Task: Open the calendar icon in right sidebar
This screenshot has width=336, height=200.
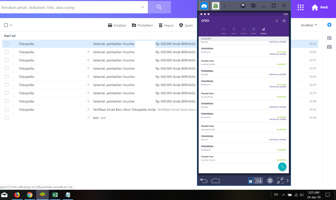Action: click(x=329, y=47)
